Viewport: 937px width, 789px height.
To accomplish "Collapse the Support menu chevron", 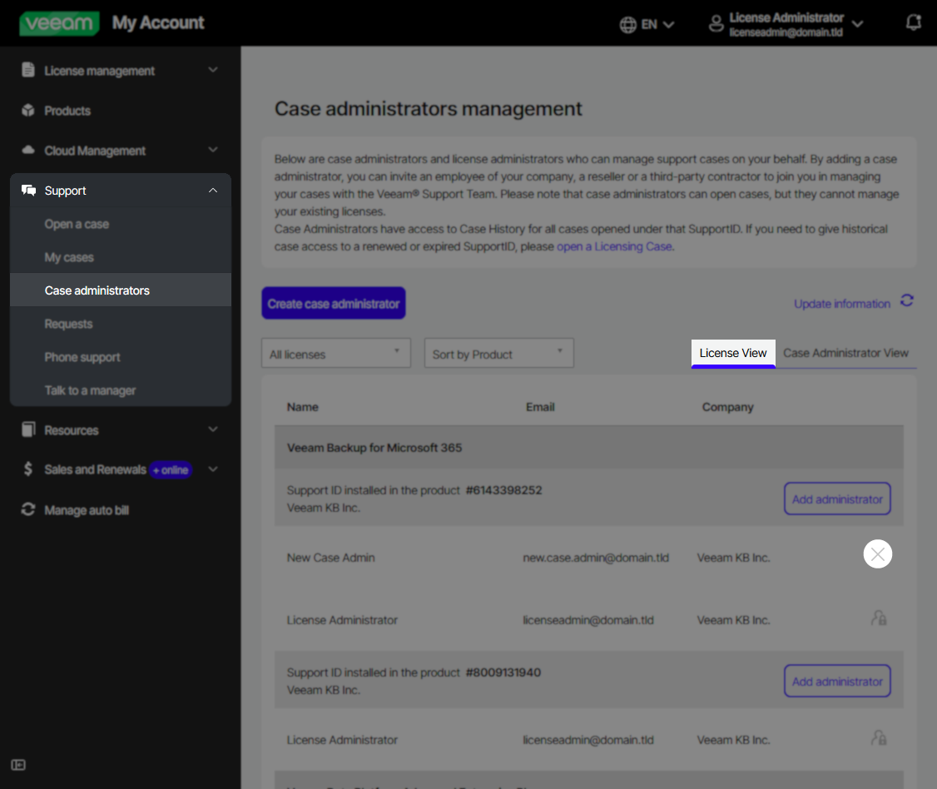I will pos(213,190).
